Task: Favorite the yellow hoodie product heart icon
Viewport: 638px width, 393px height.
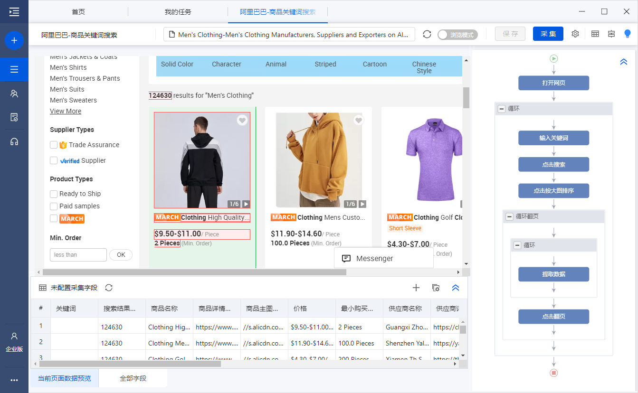Action: (359, 121)
